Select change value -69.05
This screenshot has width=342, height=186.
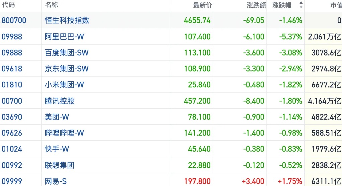254,20
